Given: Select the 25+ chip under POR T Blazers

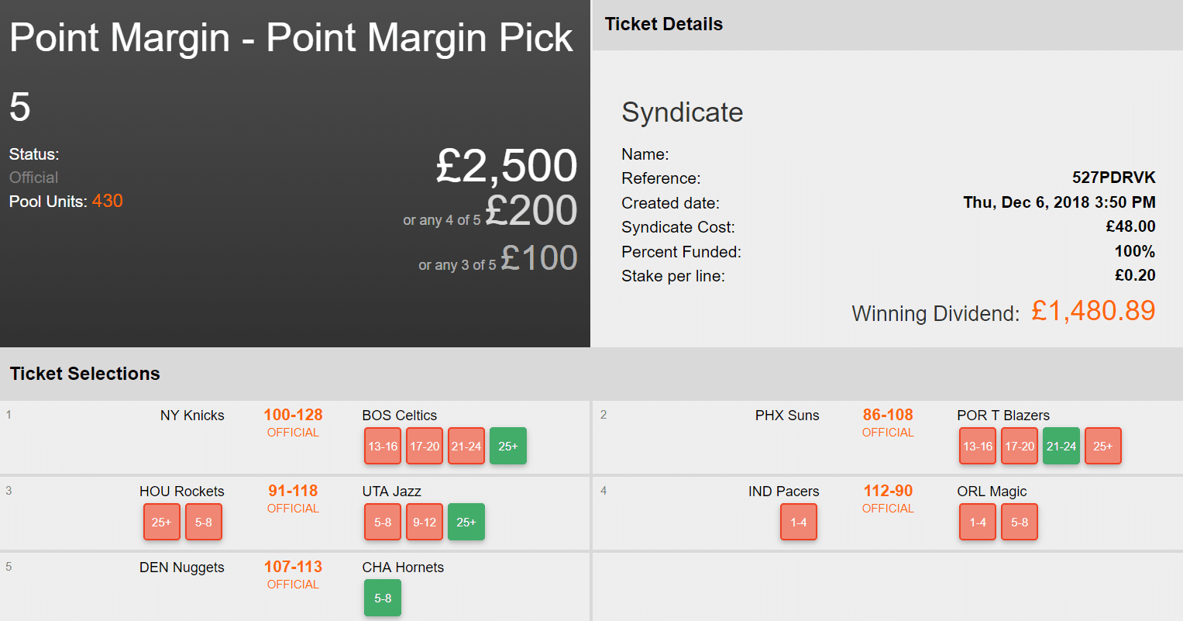Looking at the screenshot, I should pos(1103,446).
